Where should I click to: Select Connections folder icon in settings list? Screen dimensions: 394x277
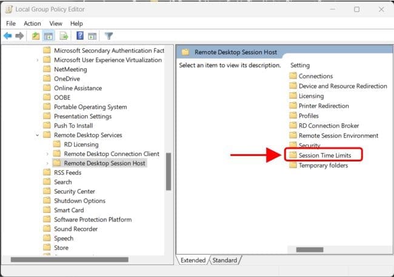[293, 76]
